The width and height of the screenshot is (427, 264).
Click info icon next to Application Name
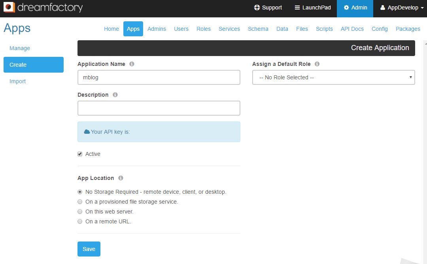[132, 64]
